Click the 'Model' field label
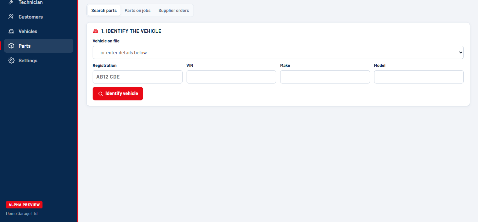478x222 pixels. (x=380, y=66)
